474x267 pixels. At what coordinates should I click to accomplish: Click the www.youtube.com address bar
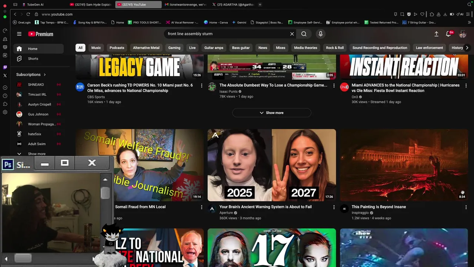pyautogui.click(x=57, y=14)
